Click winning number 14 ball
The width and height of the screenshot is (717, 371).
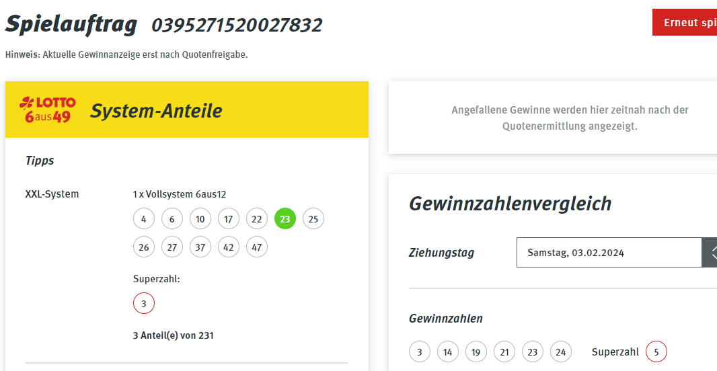click(x=448, y=352)
